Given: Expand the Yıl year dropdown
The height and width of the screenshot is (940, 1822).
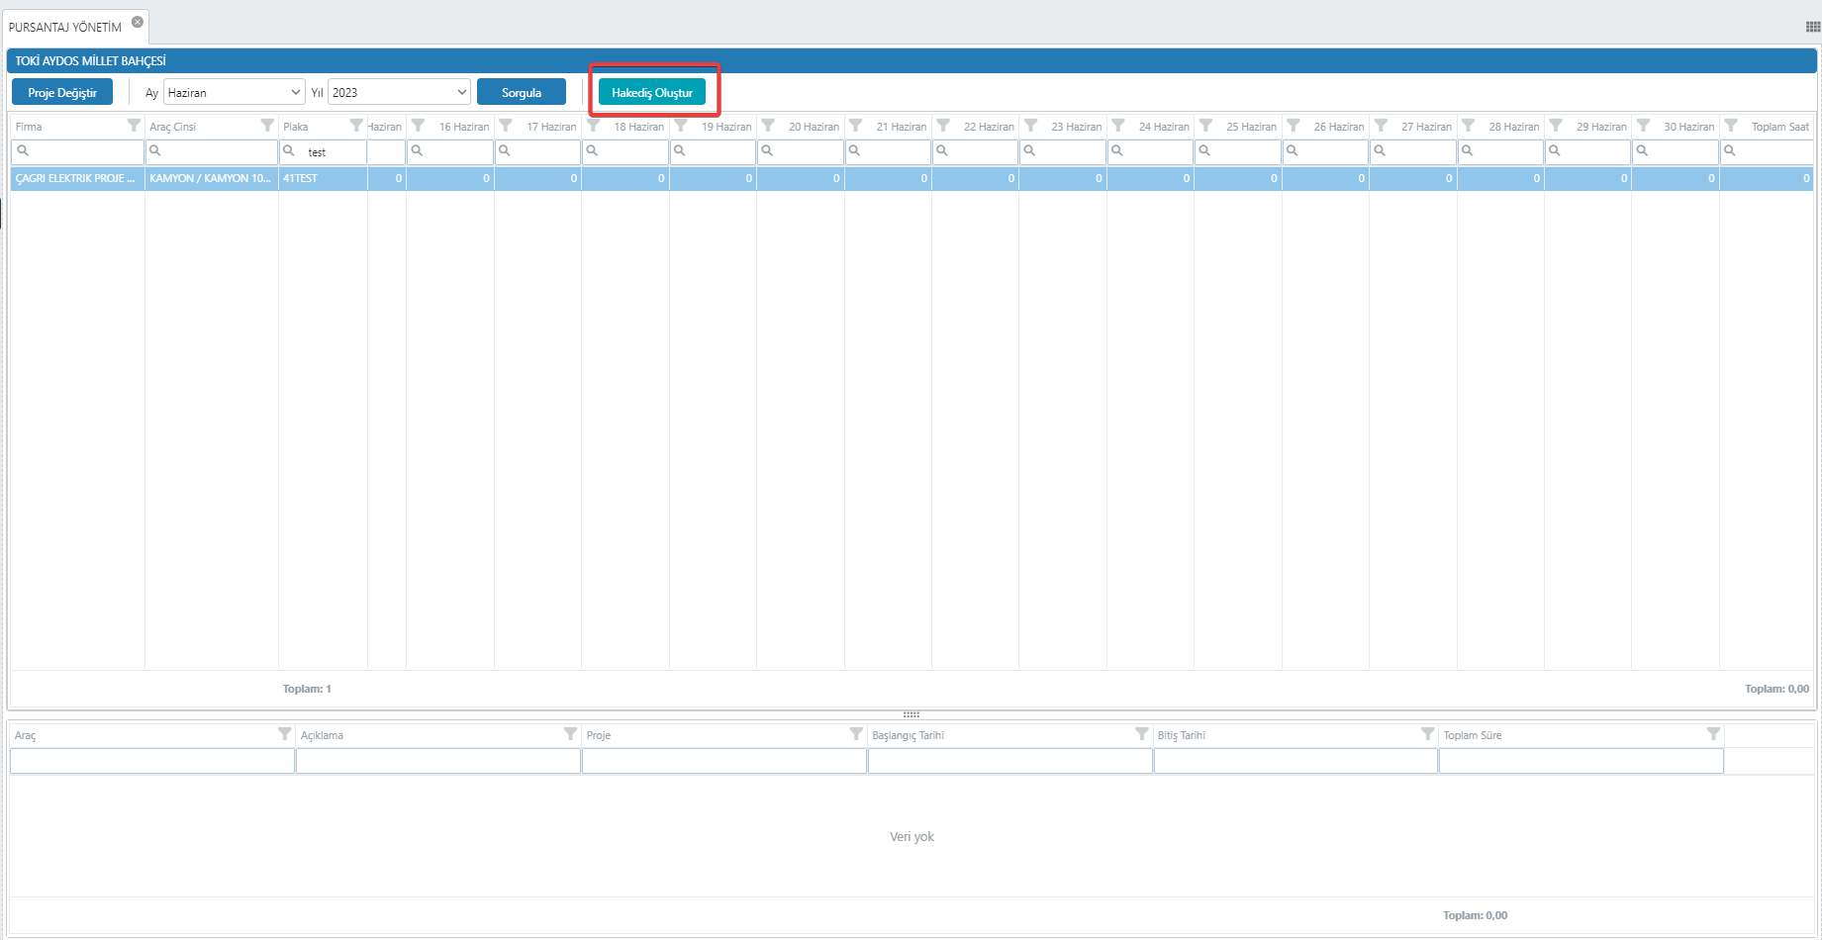Looking at the screenshot, I should coord(399,92).
